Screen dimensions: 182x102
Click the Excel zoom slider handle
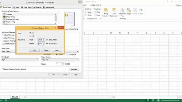[170, 101]
